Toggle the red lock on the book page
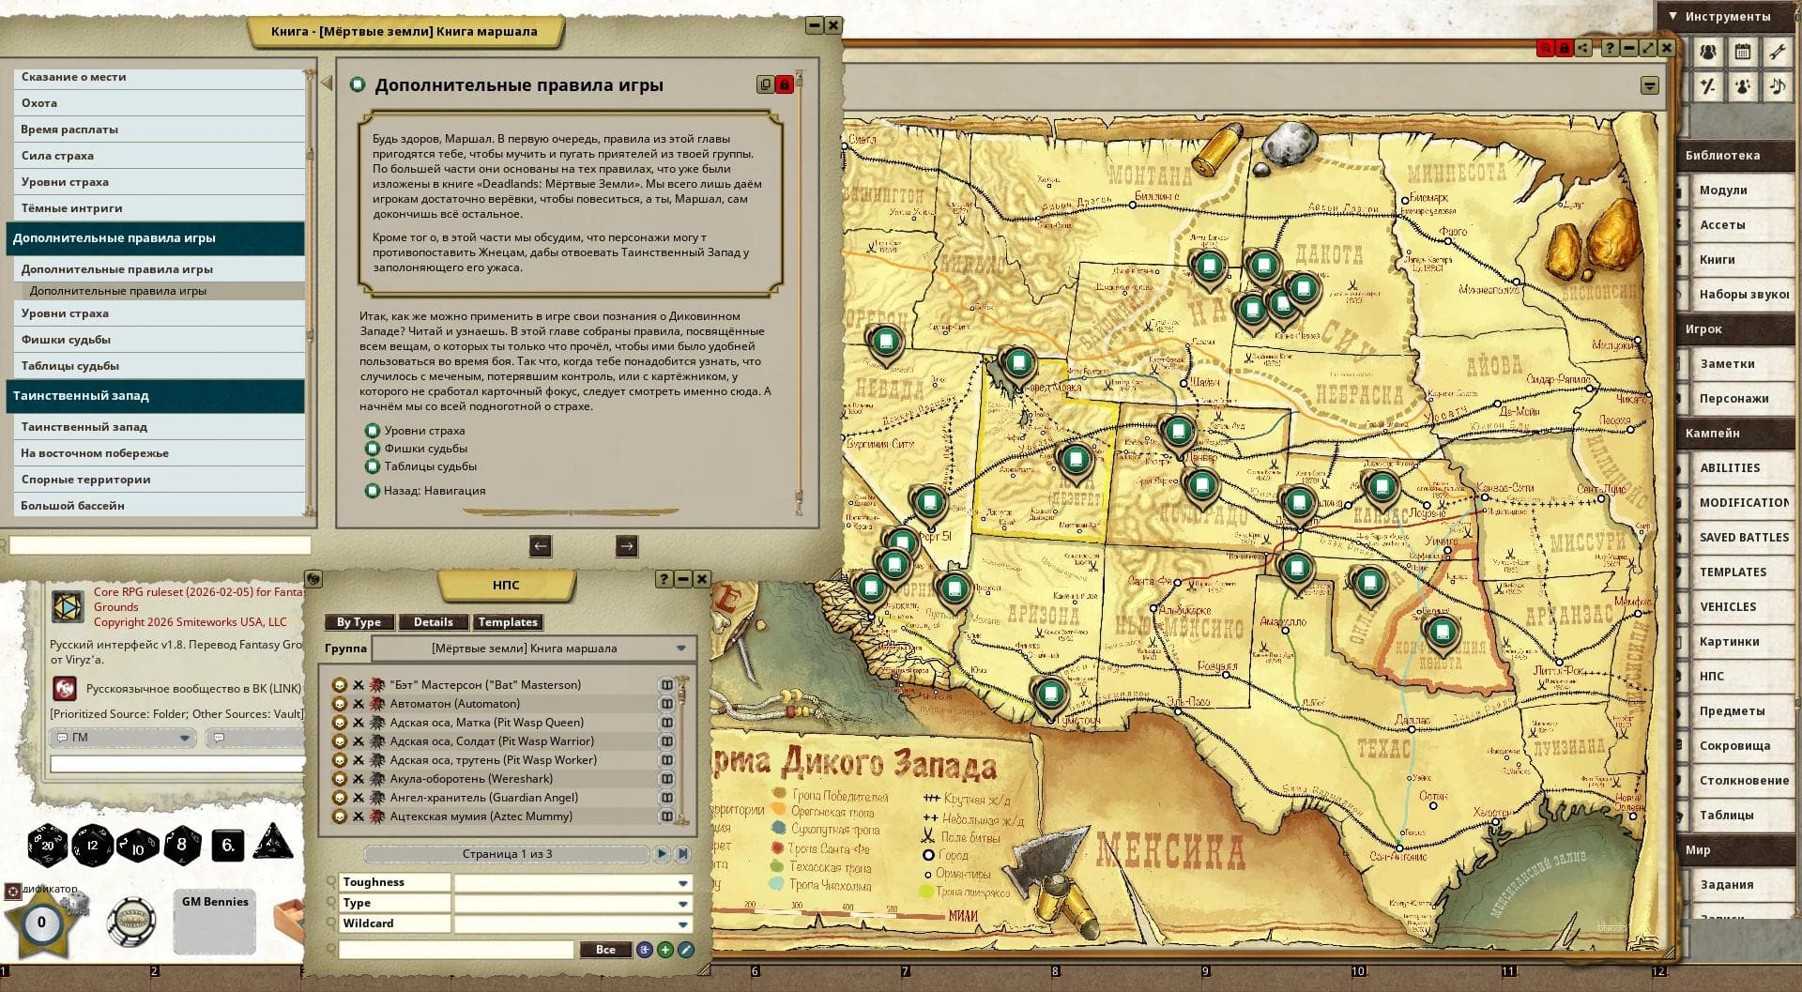1802x992 pixels. pyautogui.click(x=785, y=84)
